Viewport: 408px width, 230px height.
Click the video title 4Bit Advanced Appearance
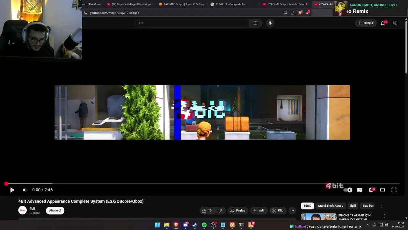pyautogui.click(x=81, y=201)
